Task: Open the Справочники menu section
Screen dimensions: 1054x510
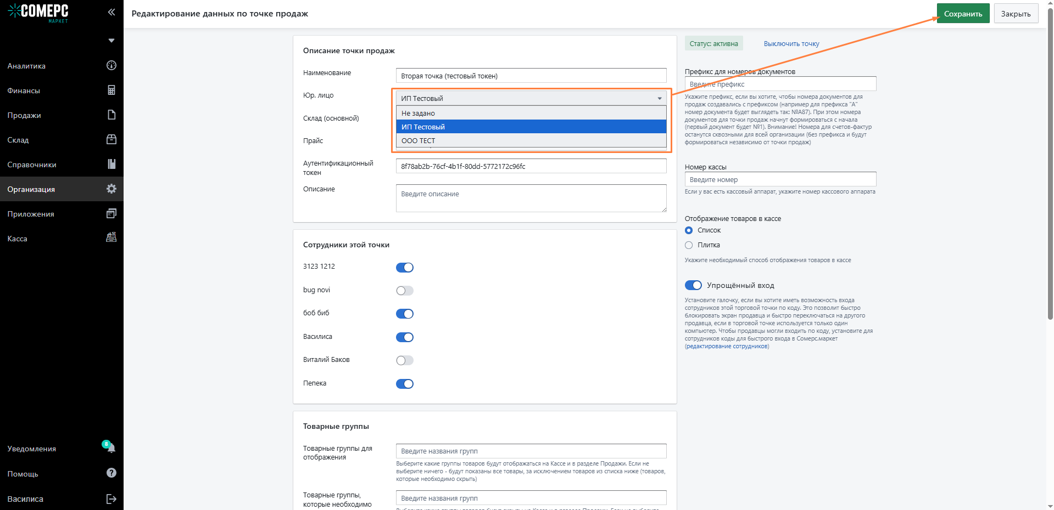Action: (32, 165)
